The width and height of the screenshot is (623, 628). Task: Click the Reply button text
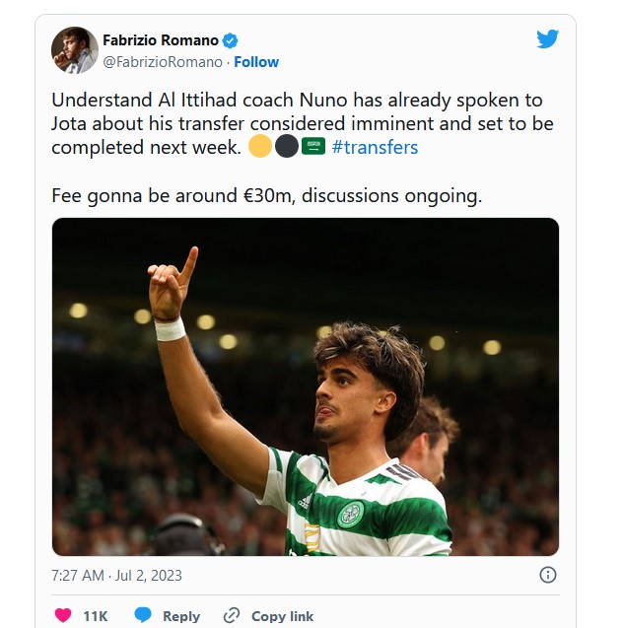click(181, 616)
